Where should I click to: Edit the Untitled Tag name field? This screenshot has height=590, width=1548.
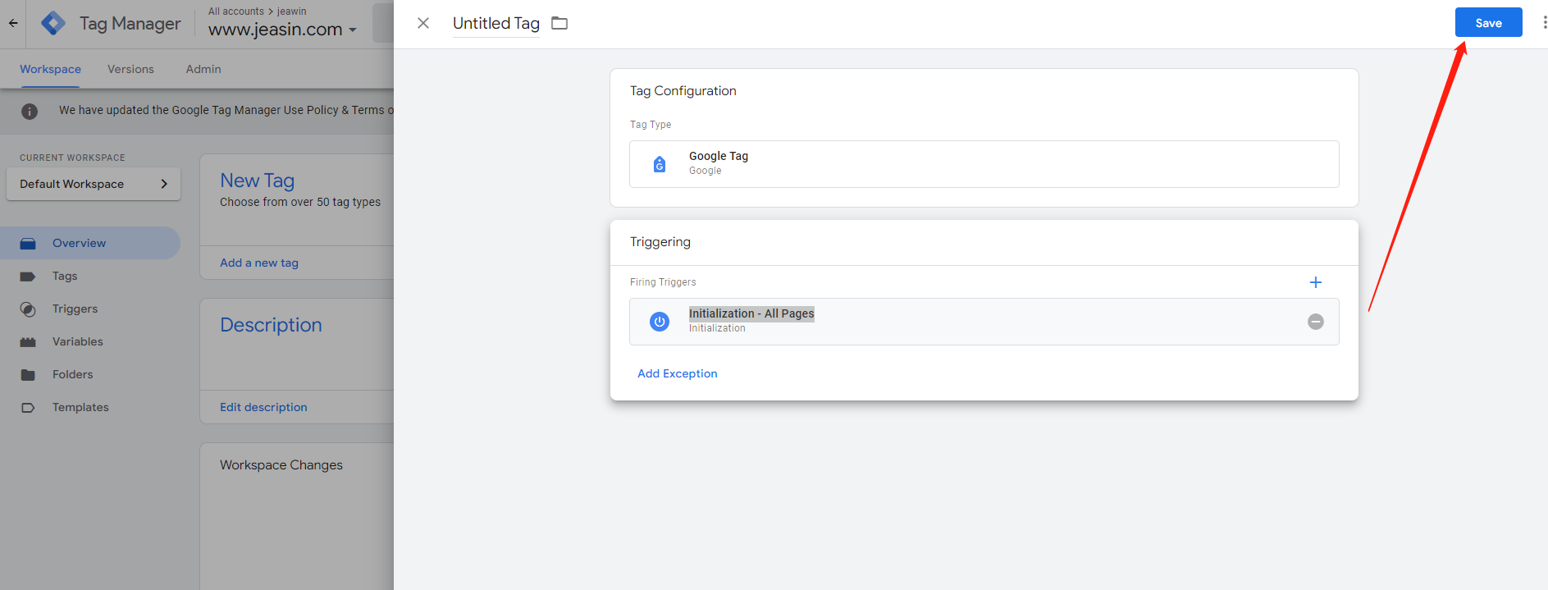(496, 24)
